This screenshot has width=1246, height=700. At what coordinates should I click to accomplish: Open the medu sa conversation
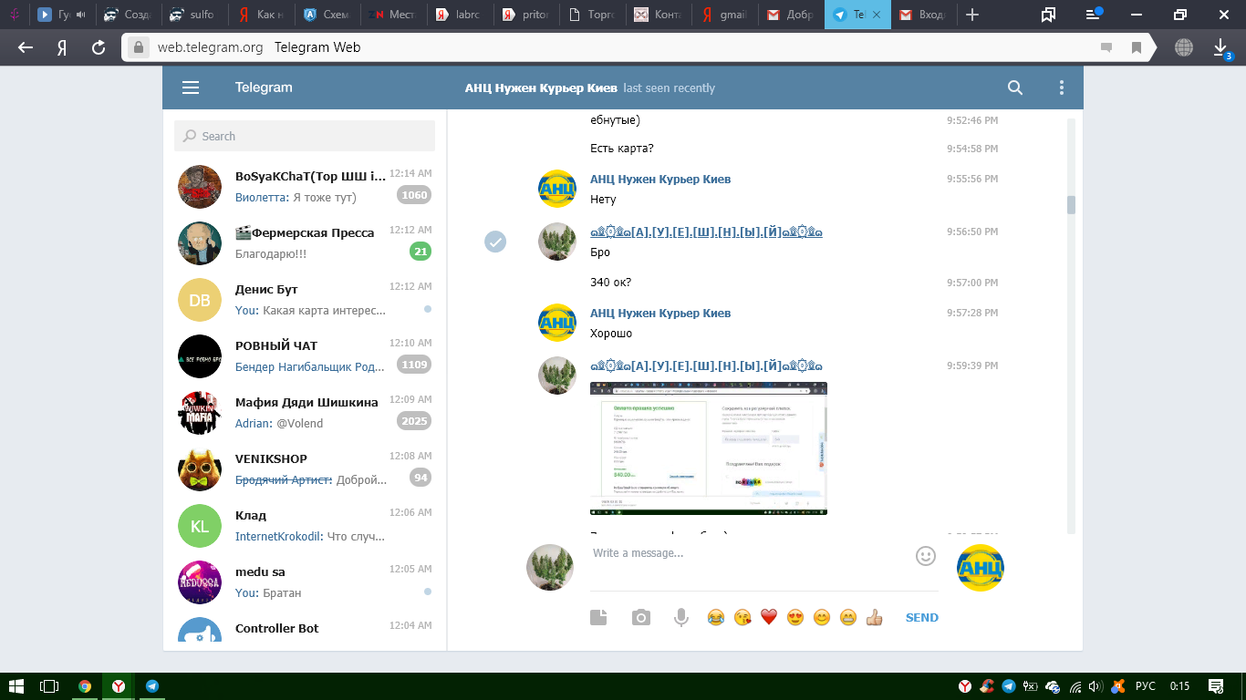click(305, 582)
